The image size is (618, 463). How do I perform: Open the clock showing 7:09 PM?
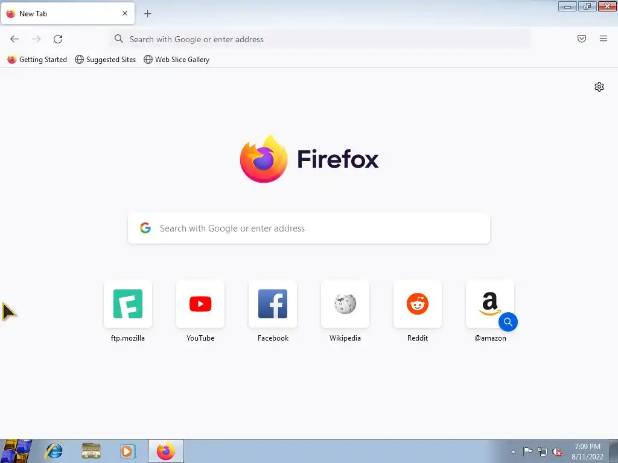pyautogui.click(x=587, y=452)
